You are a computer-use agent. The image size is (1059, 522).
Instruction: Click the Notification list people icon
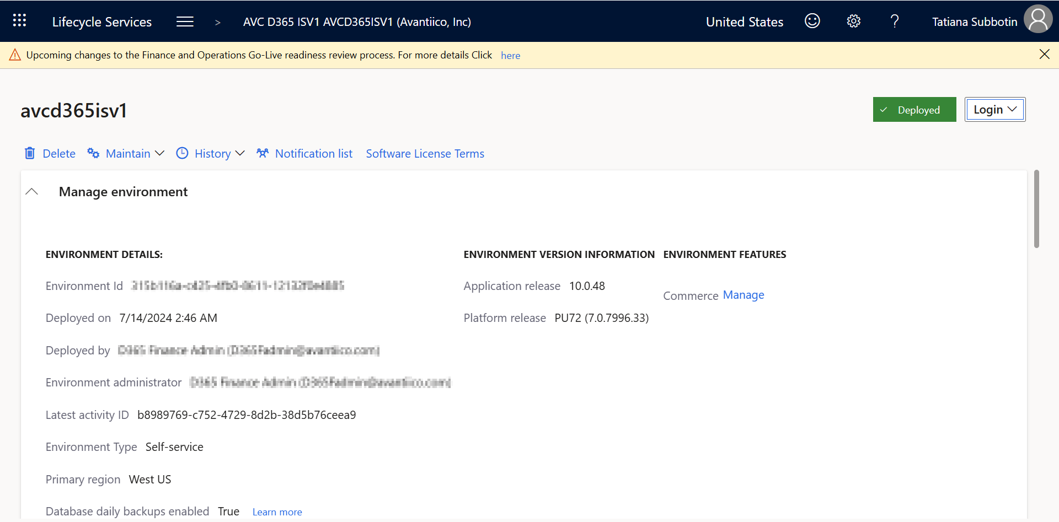[263, 153]
